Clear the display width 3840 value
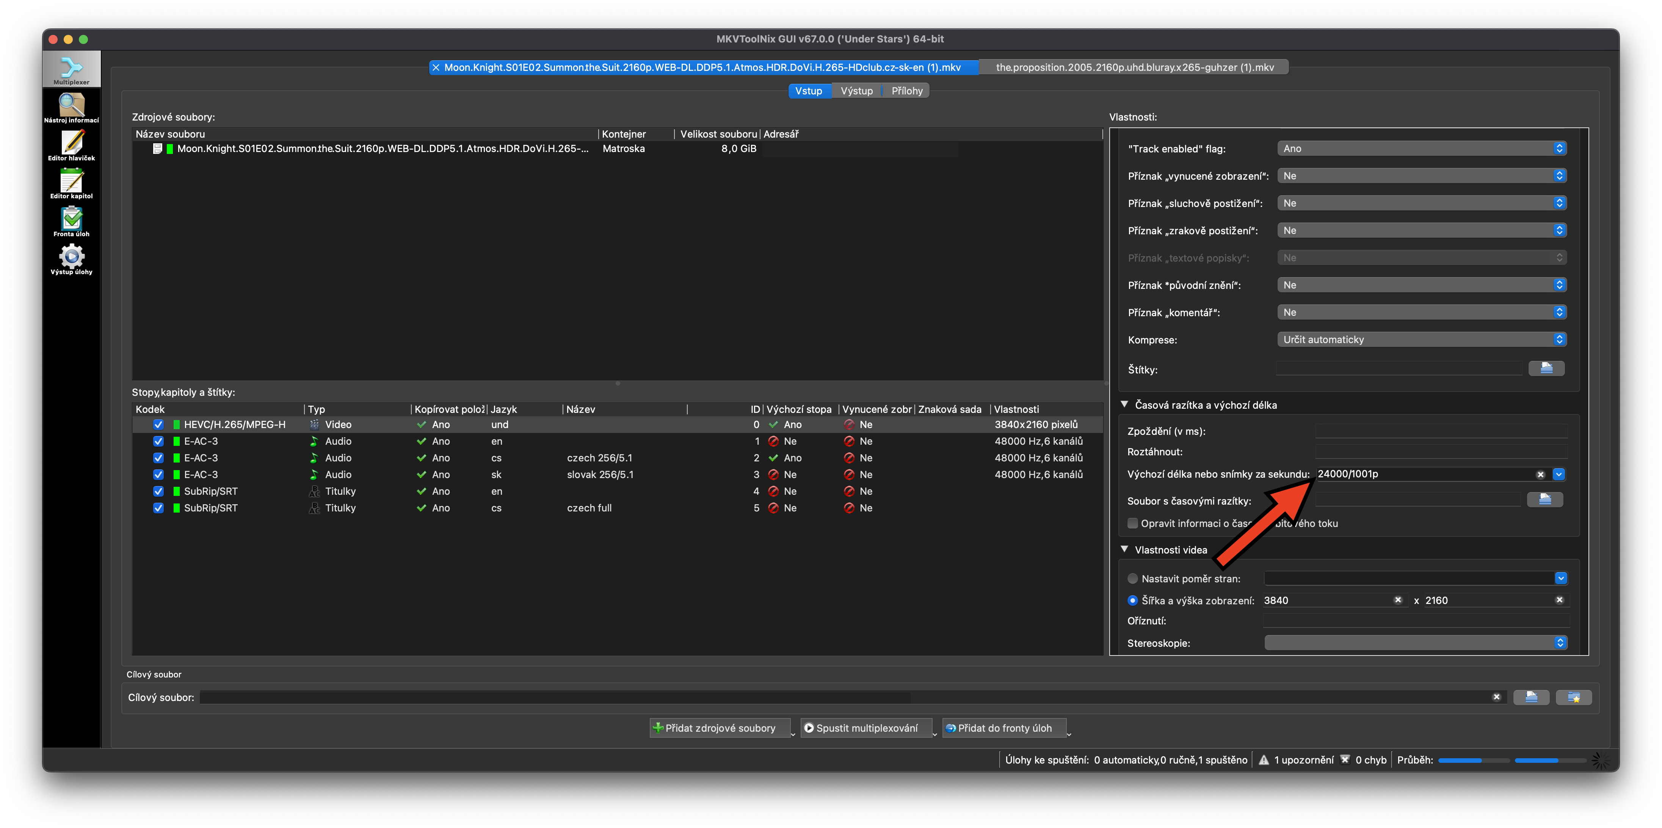 pos(1398,600)
